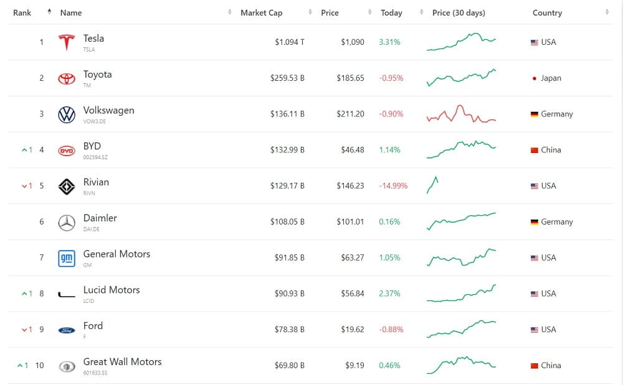Viewport: 623px width, 385px height.
Task: Open the General Motors company link
Action: click(117, 254)
